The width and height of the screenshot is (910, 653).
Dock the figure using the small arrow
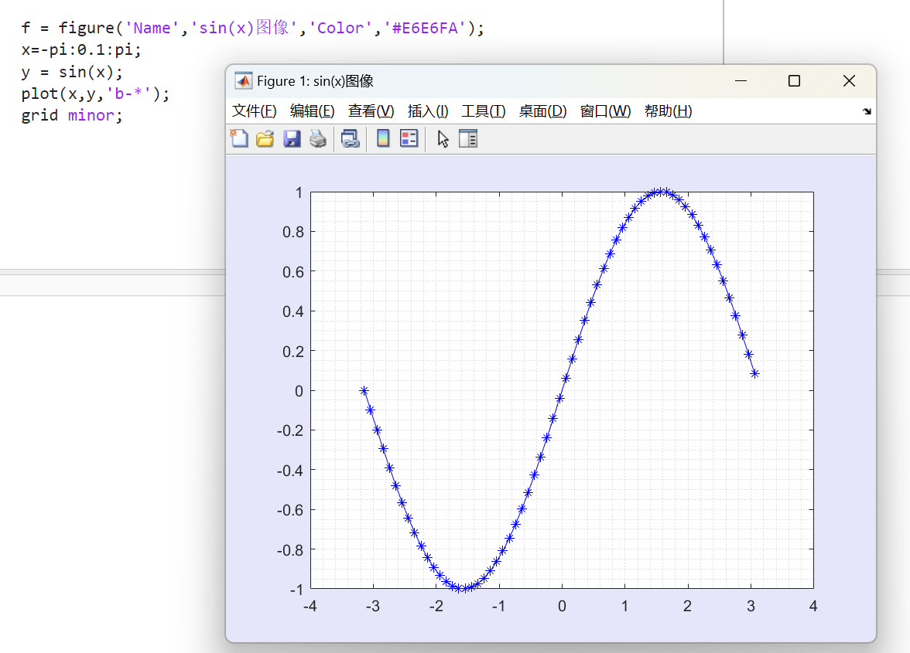click(867, 111)
